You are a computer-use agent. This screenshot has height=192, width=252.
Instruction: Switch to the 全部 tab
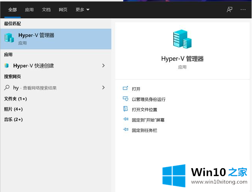pos(12,10)
